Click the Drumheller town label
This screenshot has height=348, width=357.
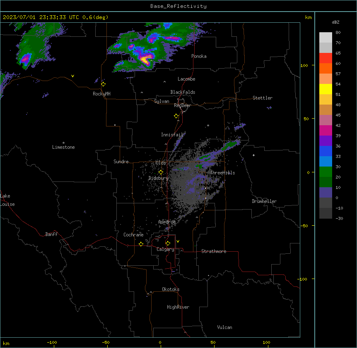point(264,201)
